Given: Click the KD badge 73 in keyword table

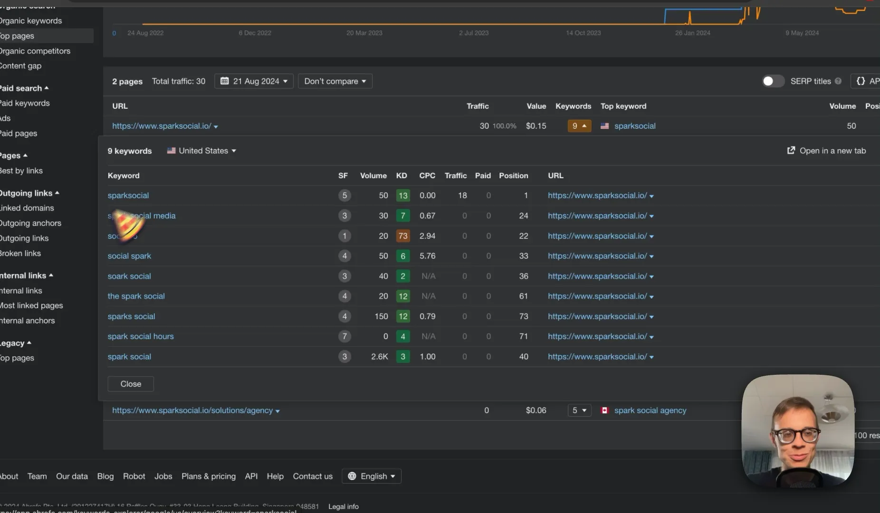Looking at the screenshot, I should (403, 236).
